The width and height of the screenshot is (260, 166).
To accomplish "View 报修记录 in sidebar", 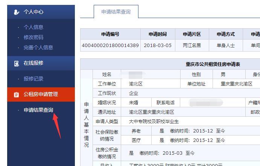I will (x=33, y=79).
